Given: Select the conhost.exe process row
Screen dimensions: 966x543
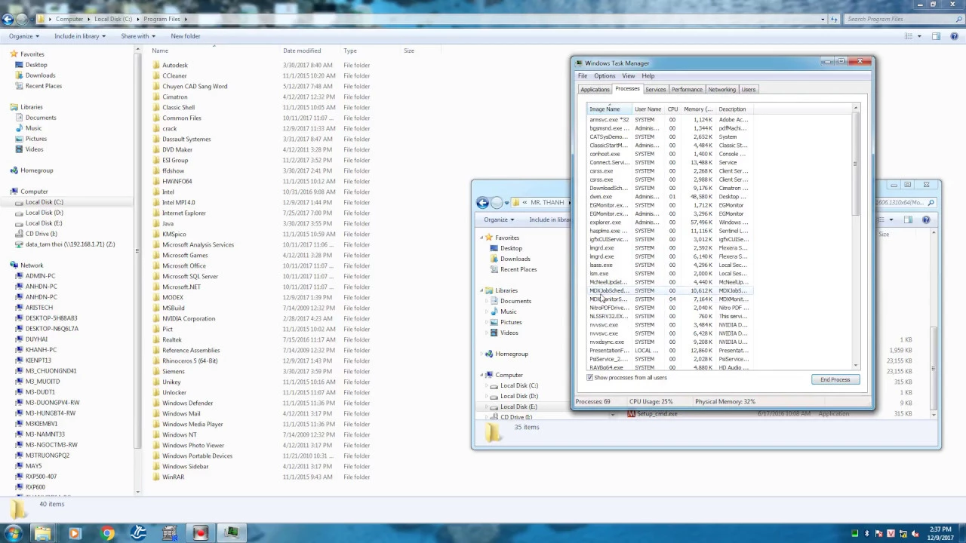Looking at the screenshot, I should [670, 154].
